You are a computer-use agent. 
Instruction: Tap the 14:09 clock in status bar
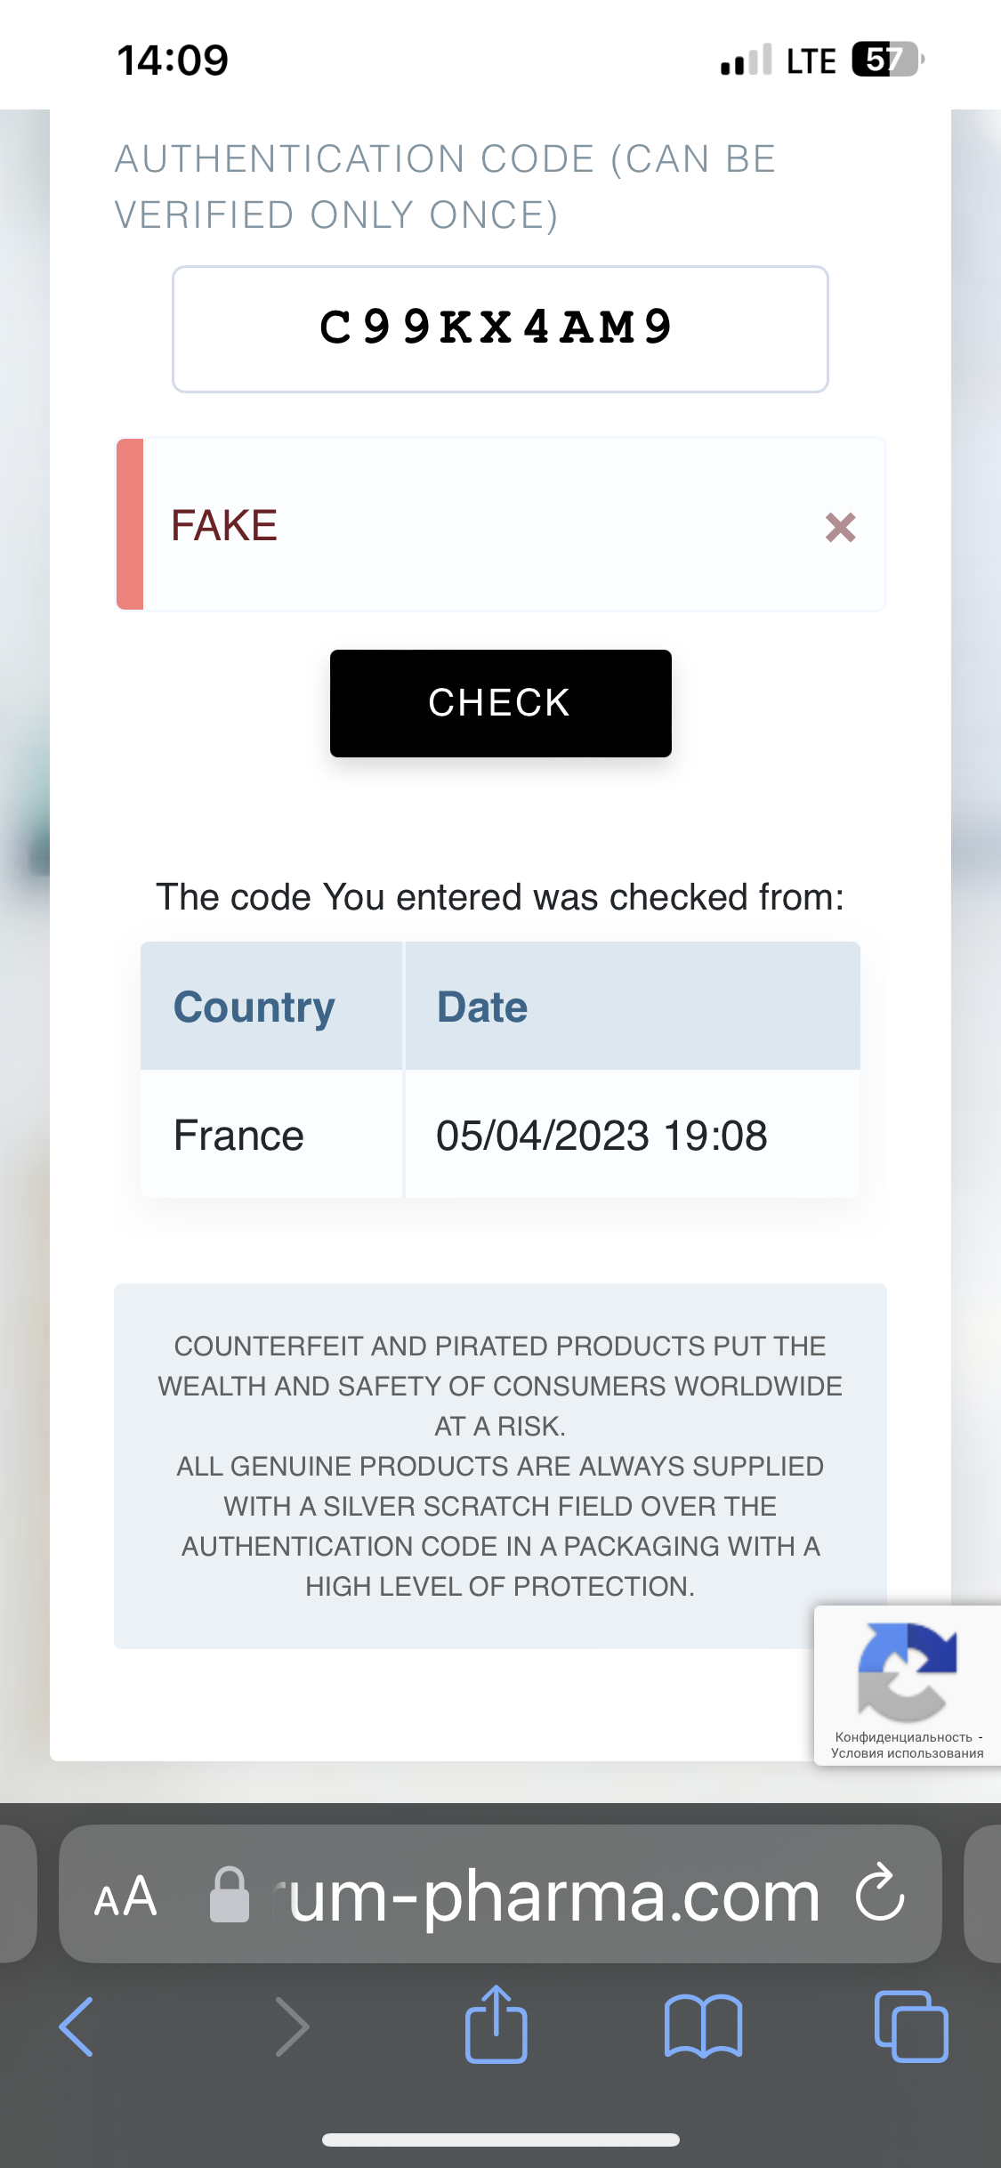click(x=173, y=61)
